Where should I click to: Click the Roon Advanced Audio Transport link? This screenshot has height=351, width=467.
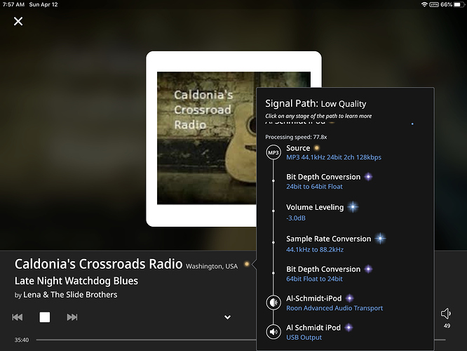tap(334, 308)
